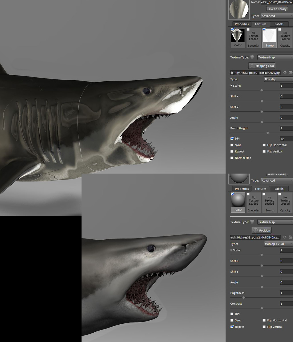Switch to upper Properties tab
Screen dimensions: 293x342
pos(242,24)
